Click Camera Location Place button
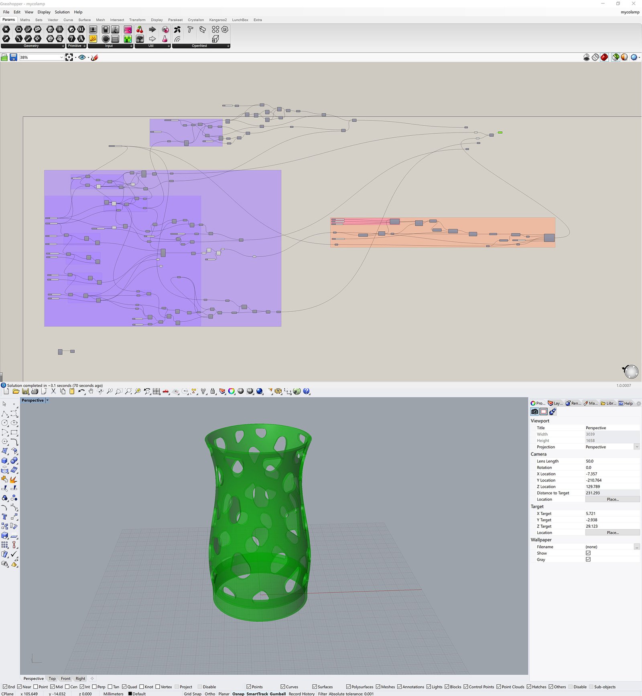642x696 pixels. coord(613,499)
